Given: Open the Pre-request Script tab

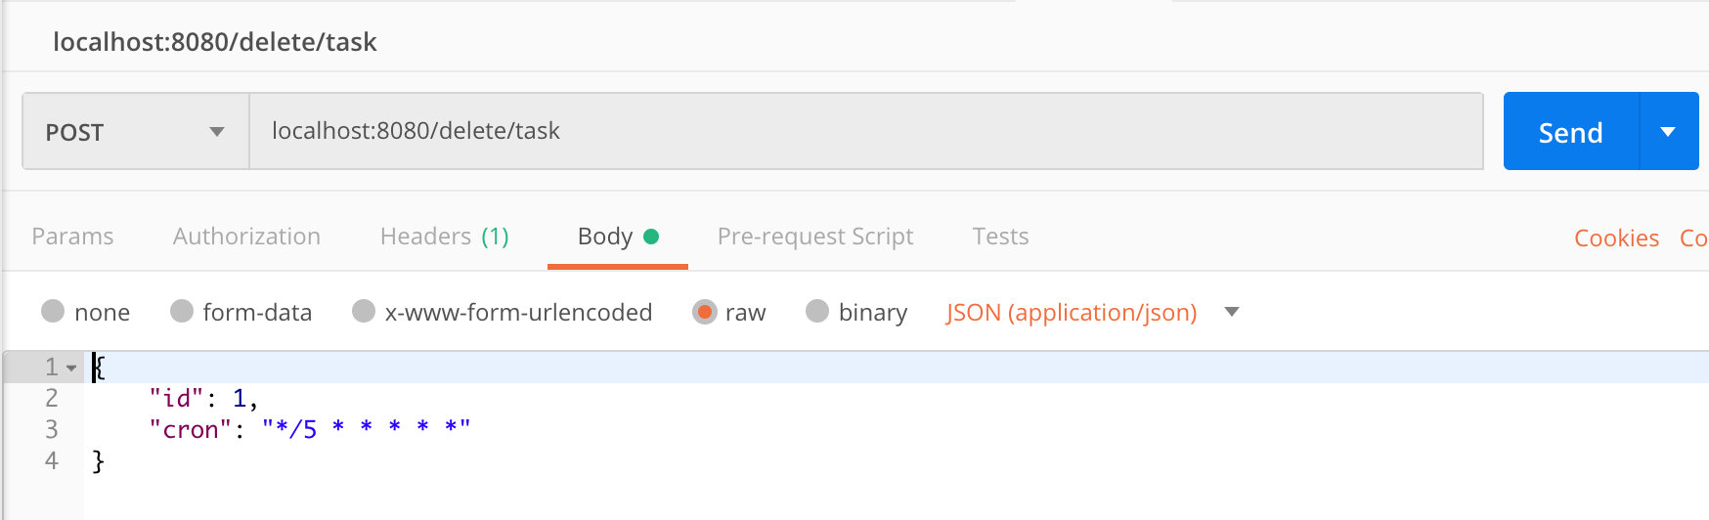Looking at the screenshot, I should pos(815,237).
